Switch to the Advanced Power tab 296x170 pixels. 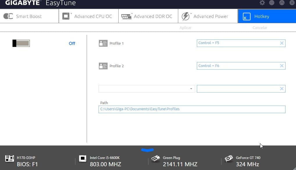[208, 16]
